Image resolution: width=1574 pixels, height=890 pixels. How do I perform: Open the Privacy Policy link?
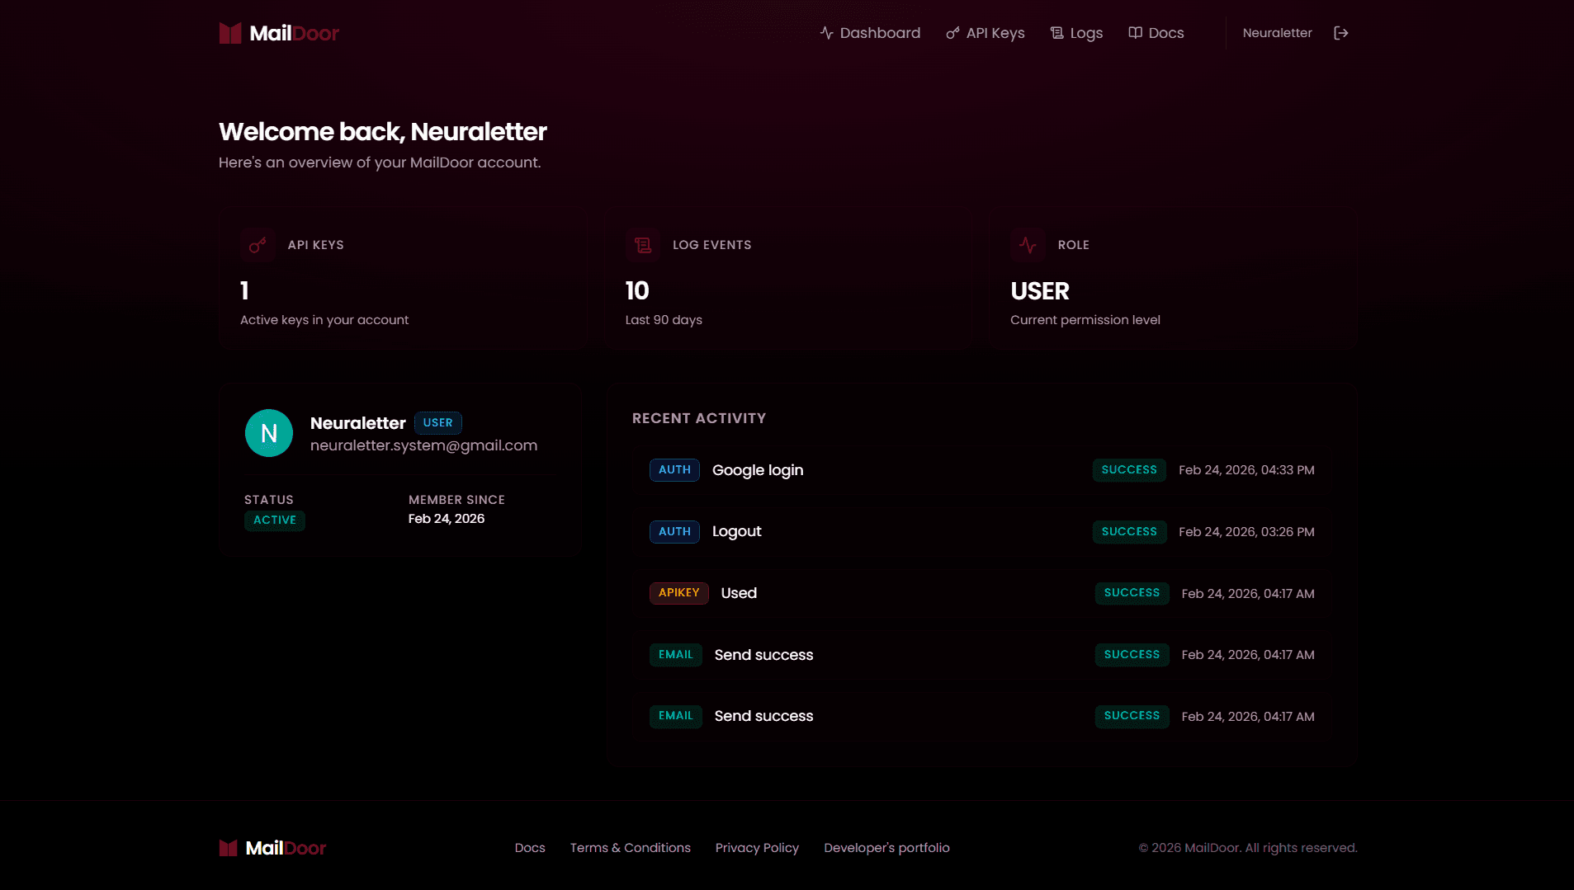click(x=757, y=848)
